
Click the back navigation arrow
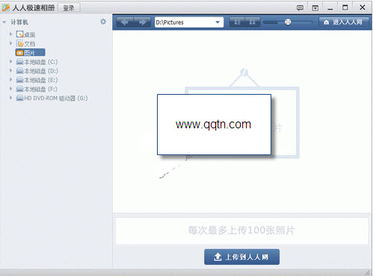(x=125, y=22)
